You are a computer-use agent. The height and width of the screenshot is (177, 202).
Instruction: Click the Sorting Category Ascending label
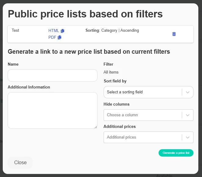[112, 30]
